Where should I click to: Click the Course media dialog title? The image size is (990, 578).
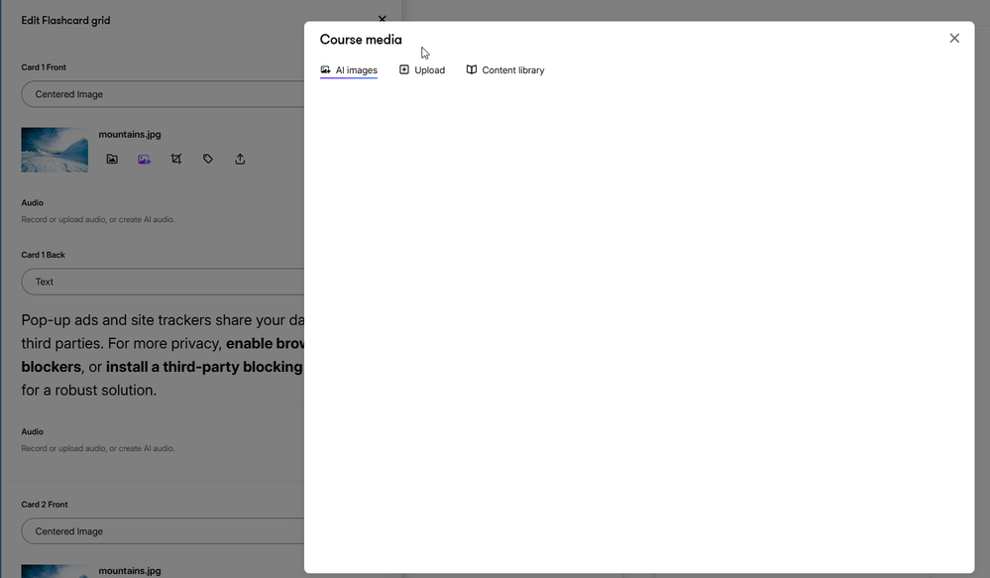pyautogui.click(x=361, y=40)
